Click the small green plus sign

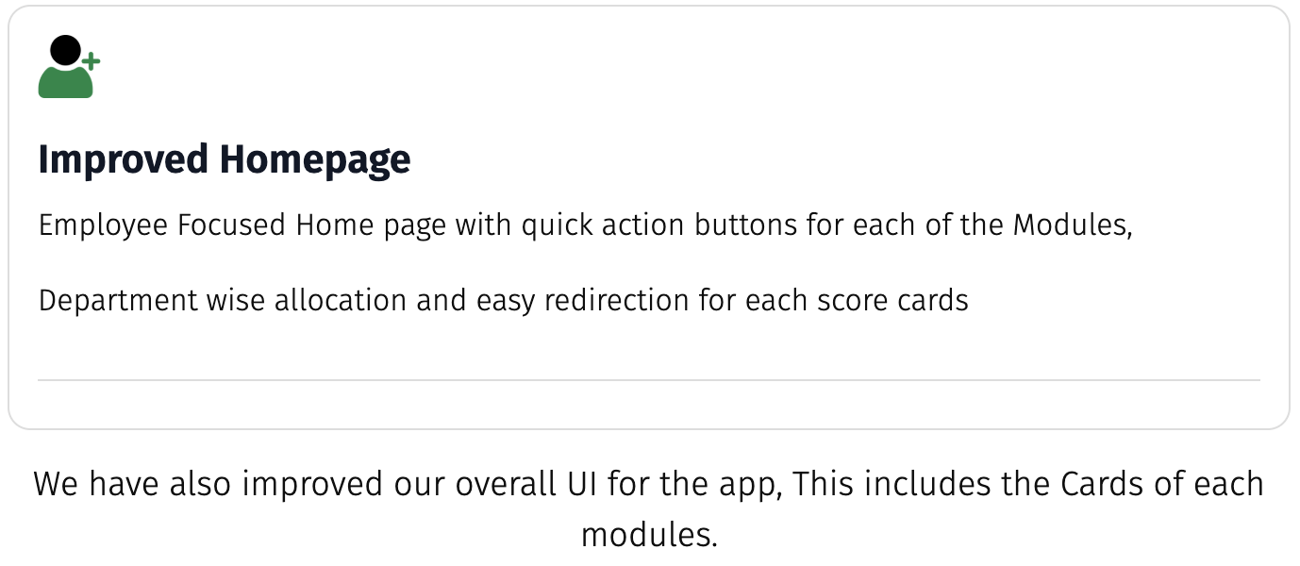pos(91,61)
